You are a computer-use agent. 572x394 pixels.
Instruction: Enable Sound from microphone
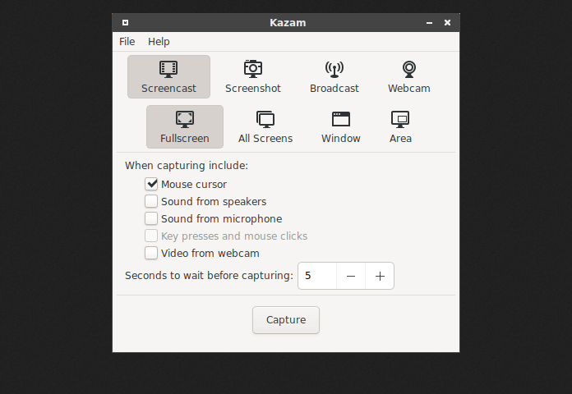click(x=151, y=218)
